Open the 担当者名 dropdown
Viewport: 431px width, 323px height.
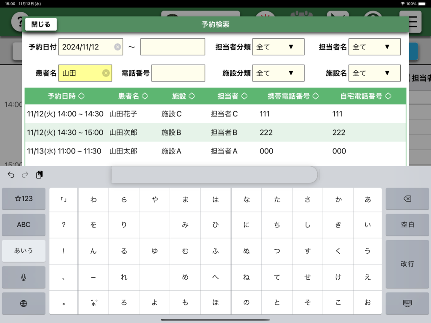(x=374, y=47)
